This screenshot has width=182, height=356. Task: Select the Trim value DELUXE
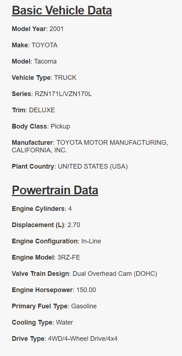tap(42, 110)
